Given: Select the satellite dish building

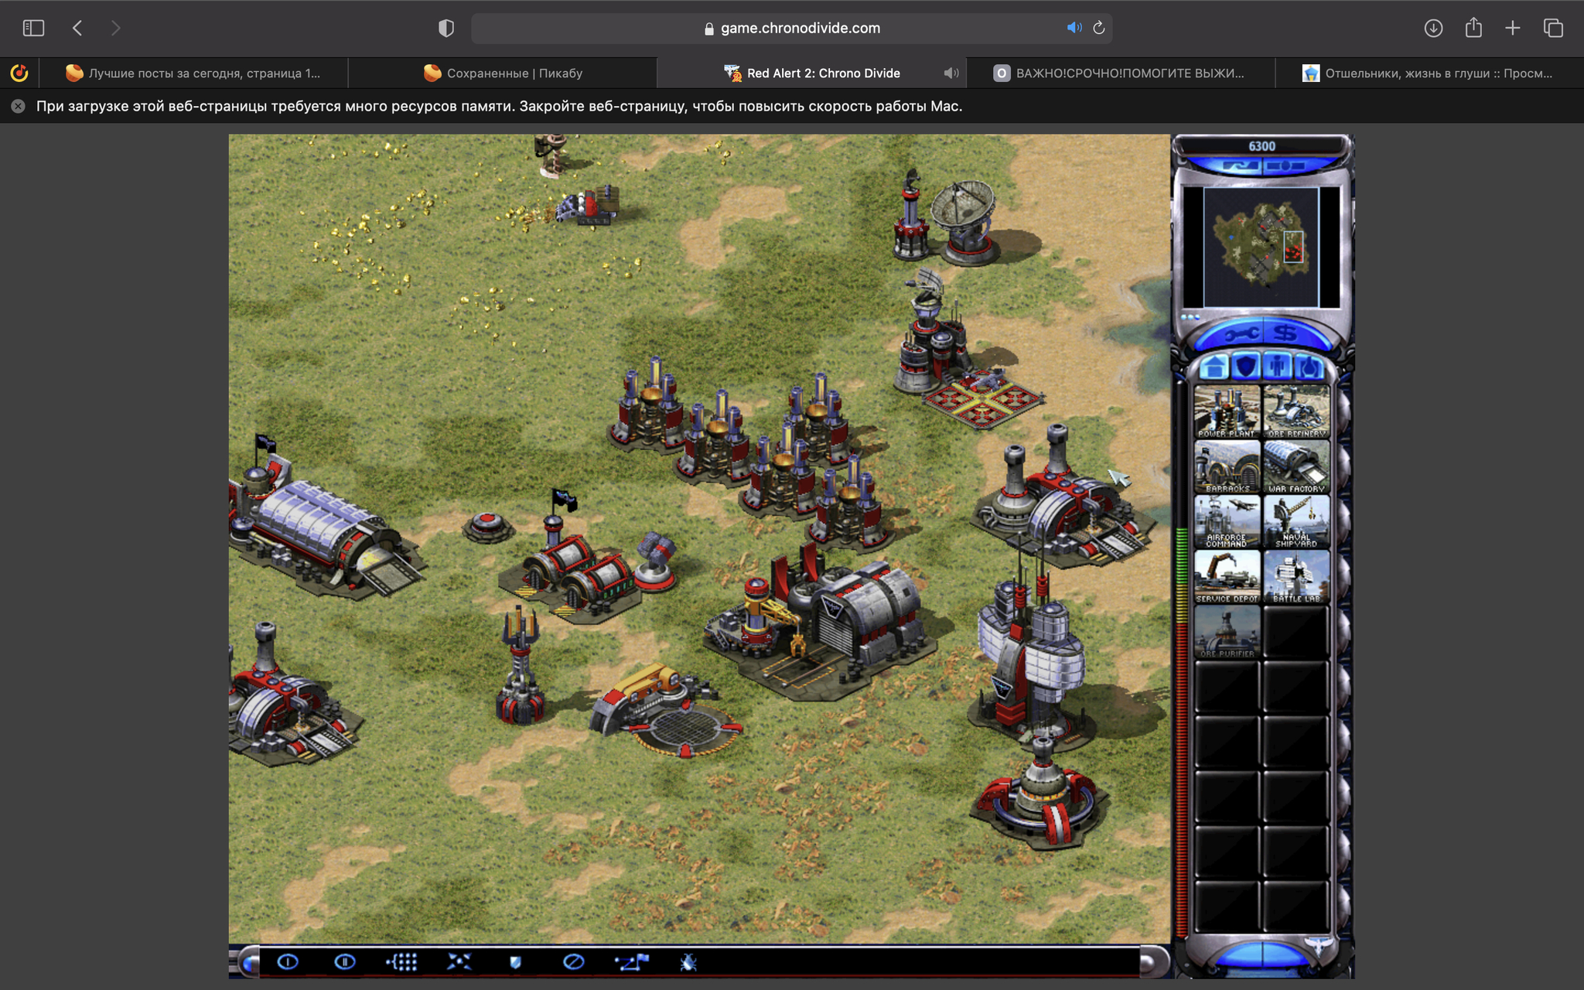Looking at the screenshot, I should point(965,222).
